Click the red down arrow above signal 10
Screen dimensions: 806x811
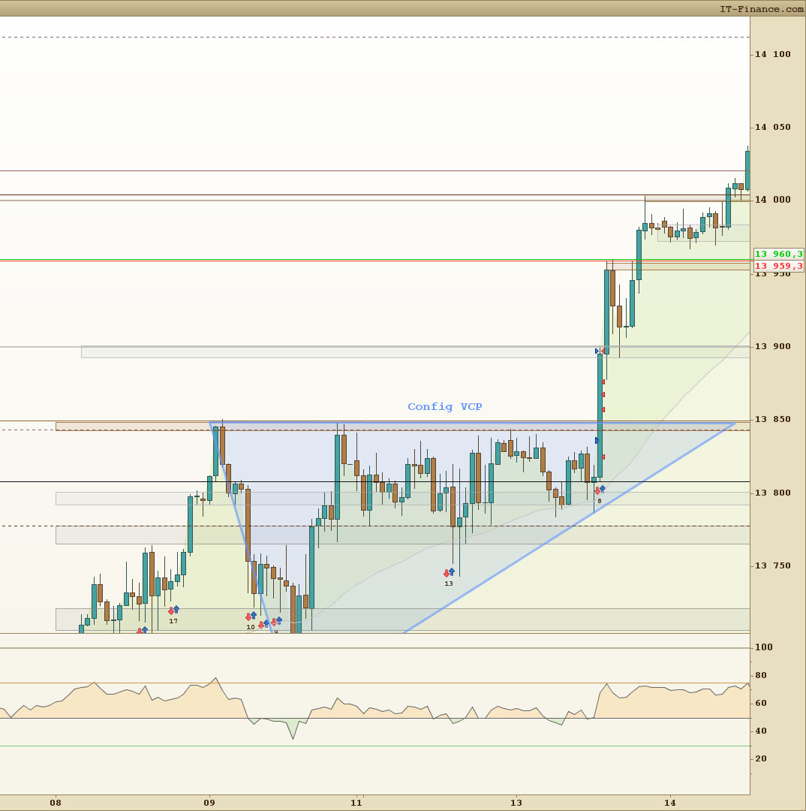click(248, 617)
